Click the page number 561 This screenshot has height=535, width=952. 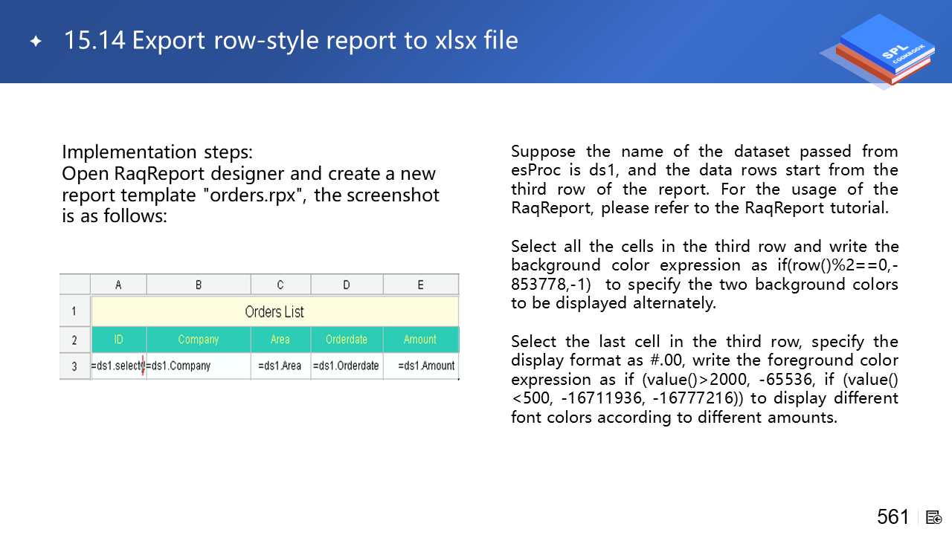(892, 517)
